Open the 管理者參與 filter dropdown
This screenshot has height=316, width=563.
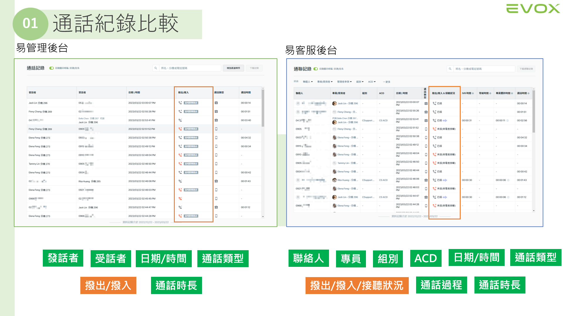pos(345,82)
